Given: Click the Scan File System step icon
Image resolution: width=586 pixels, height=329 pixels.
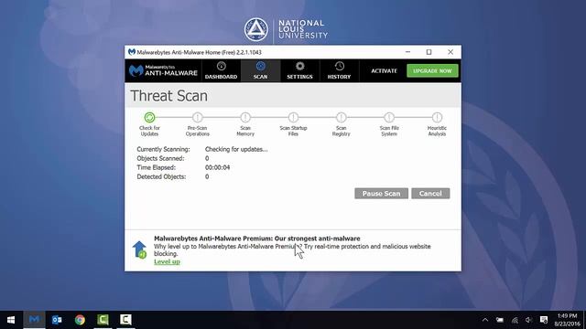Looking at the screenshot, I should click(389, 118).
